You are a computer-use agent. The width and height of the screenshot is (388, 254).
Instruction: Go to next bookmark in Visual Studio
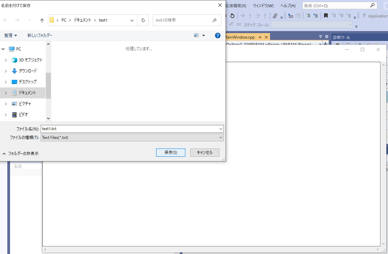(341, 15)
